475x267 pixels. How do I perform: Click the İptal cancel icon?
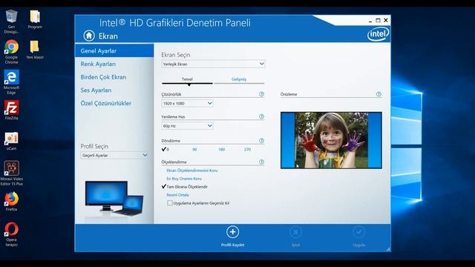pyautogui.click(x=295, y=232)
